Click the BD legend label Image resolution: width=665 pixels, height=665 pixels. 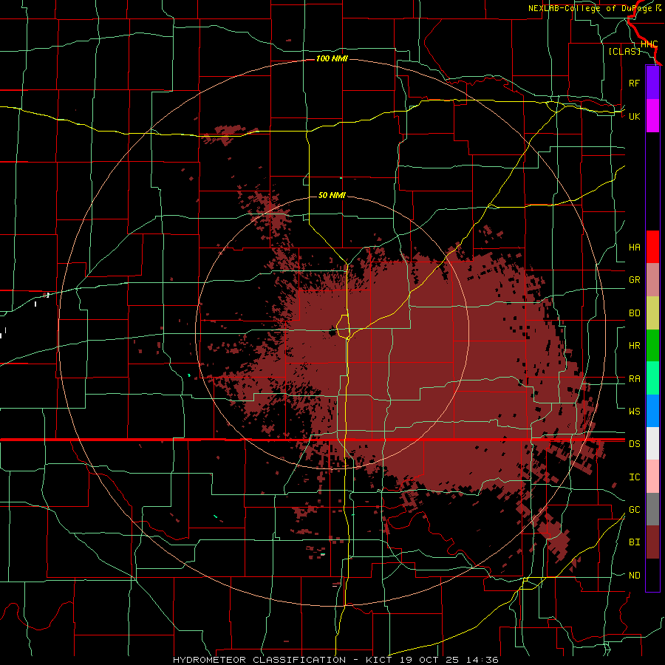634,313
